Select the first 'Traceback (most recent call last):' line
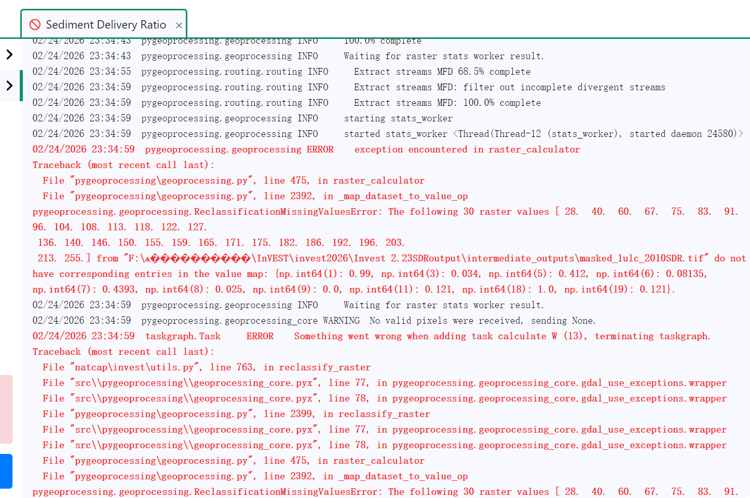750x498 pixels. click(124, 165)
